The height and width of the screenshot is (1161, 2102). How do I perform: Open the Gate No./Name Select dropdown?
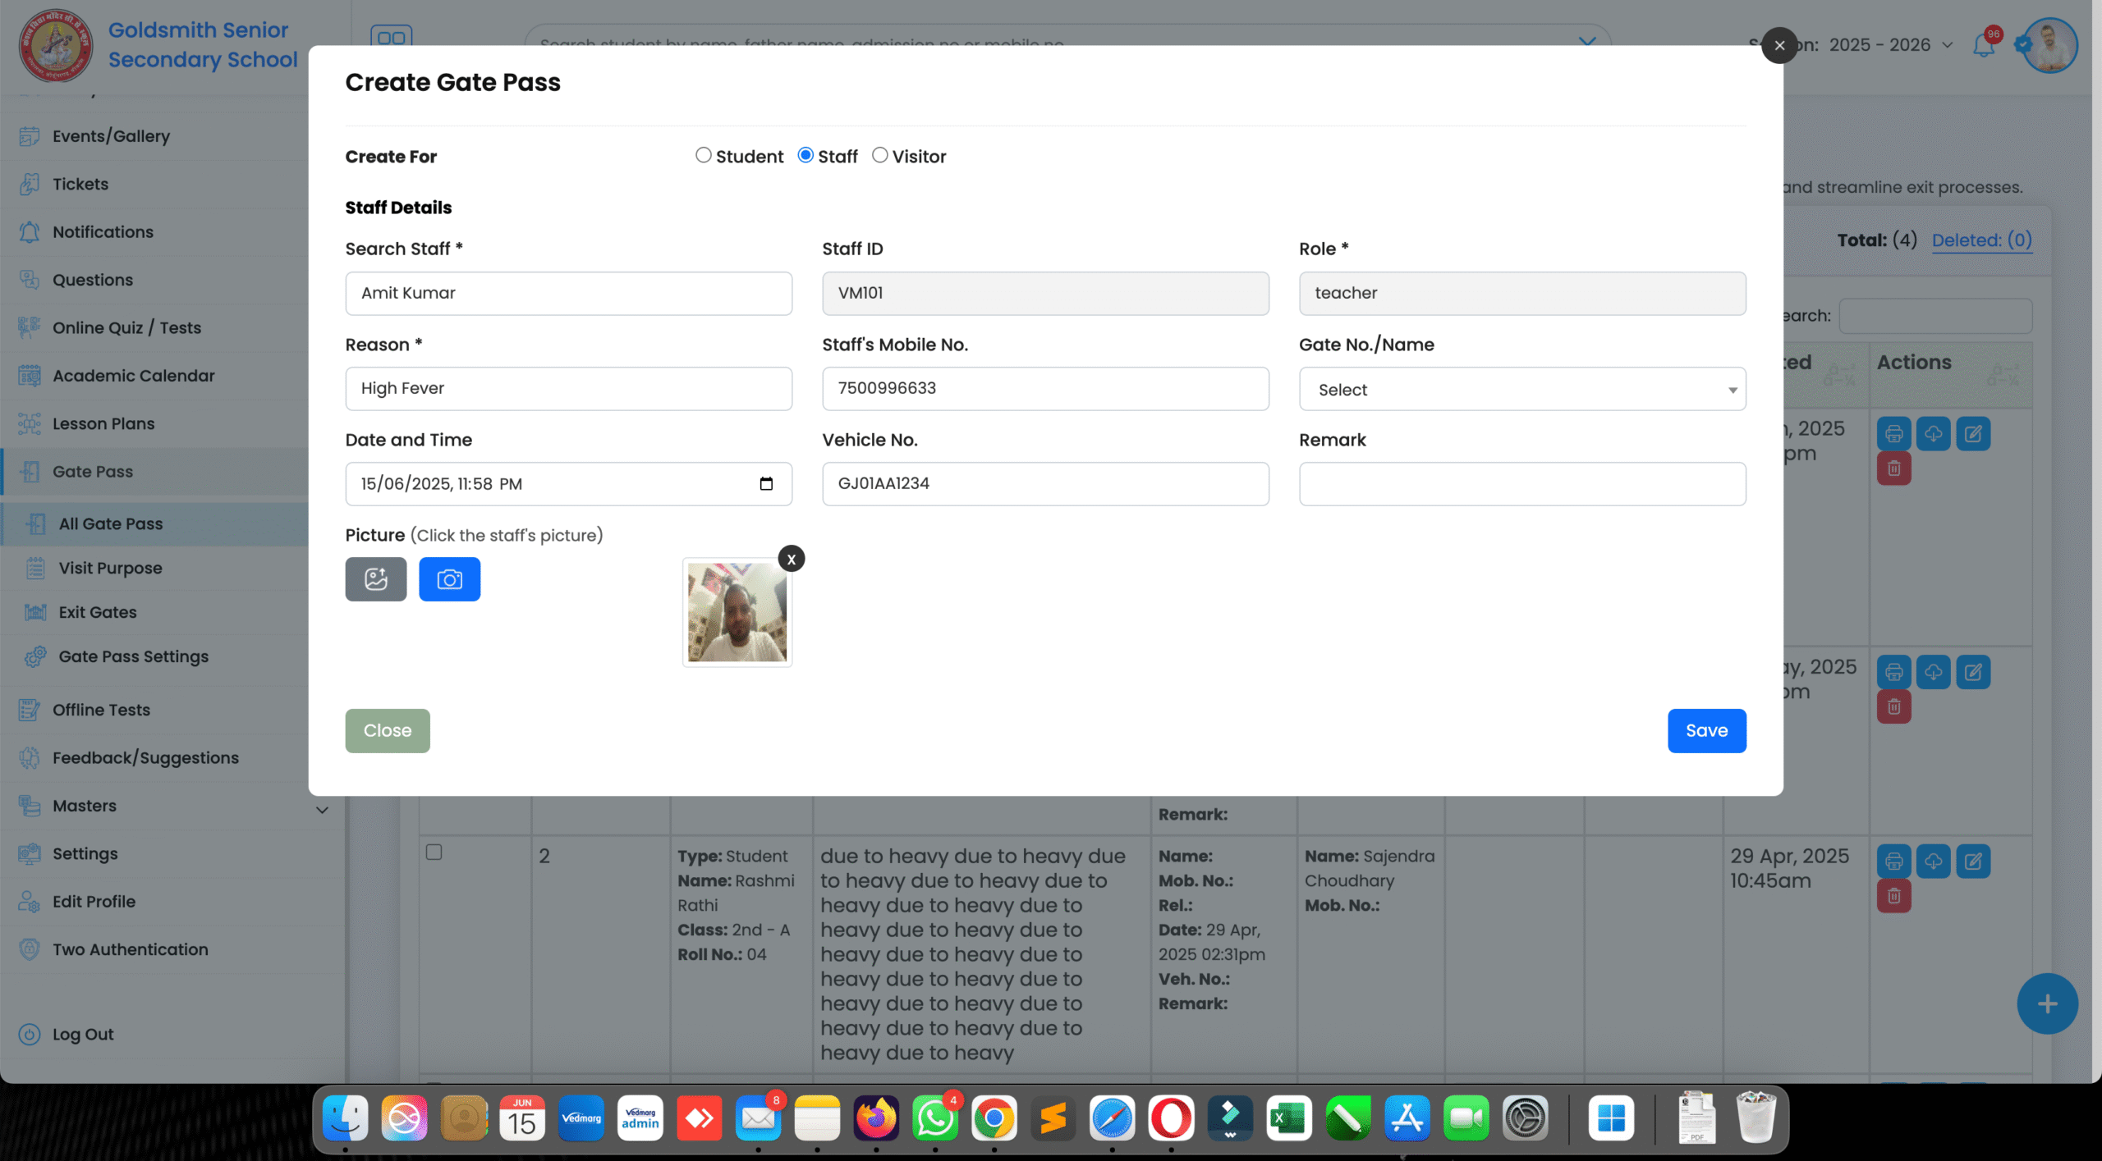[x=1521, y=389]
